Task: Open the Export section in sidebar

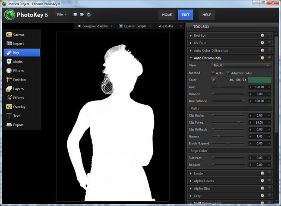Action: (x=22, y=125)
